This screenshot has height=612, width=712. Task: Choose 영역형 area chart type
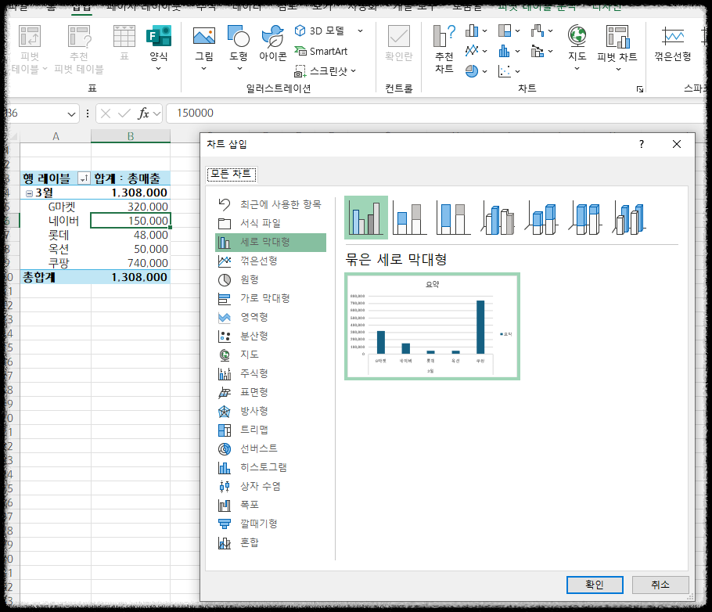271,317
